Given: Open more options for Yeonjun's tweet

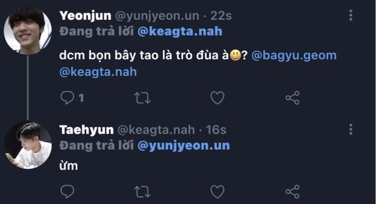Looking at the screenshot, I should click(x=351, y=15).
